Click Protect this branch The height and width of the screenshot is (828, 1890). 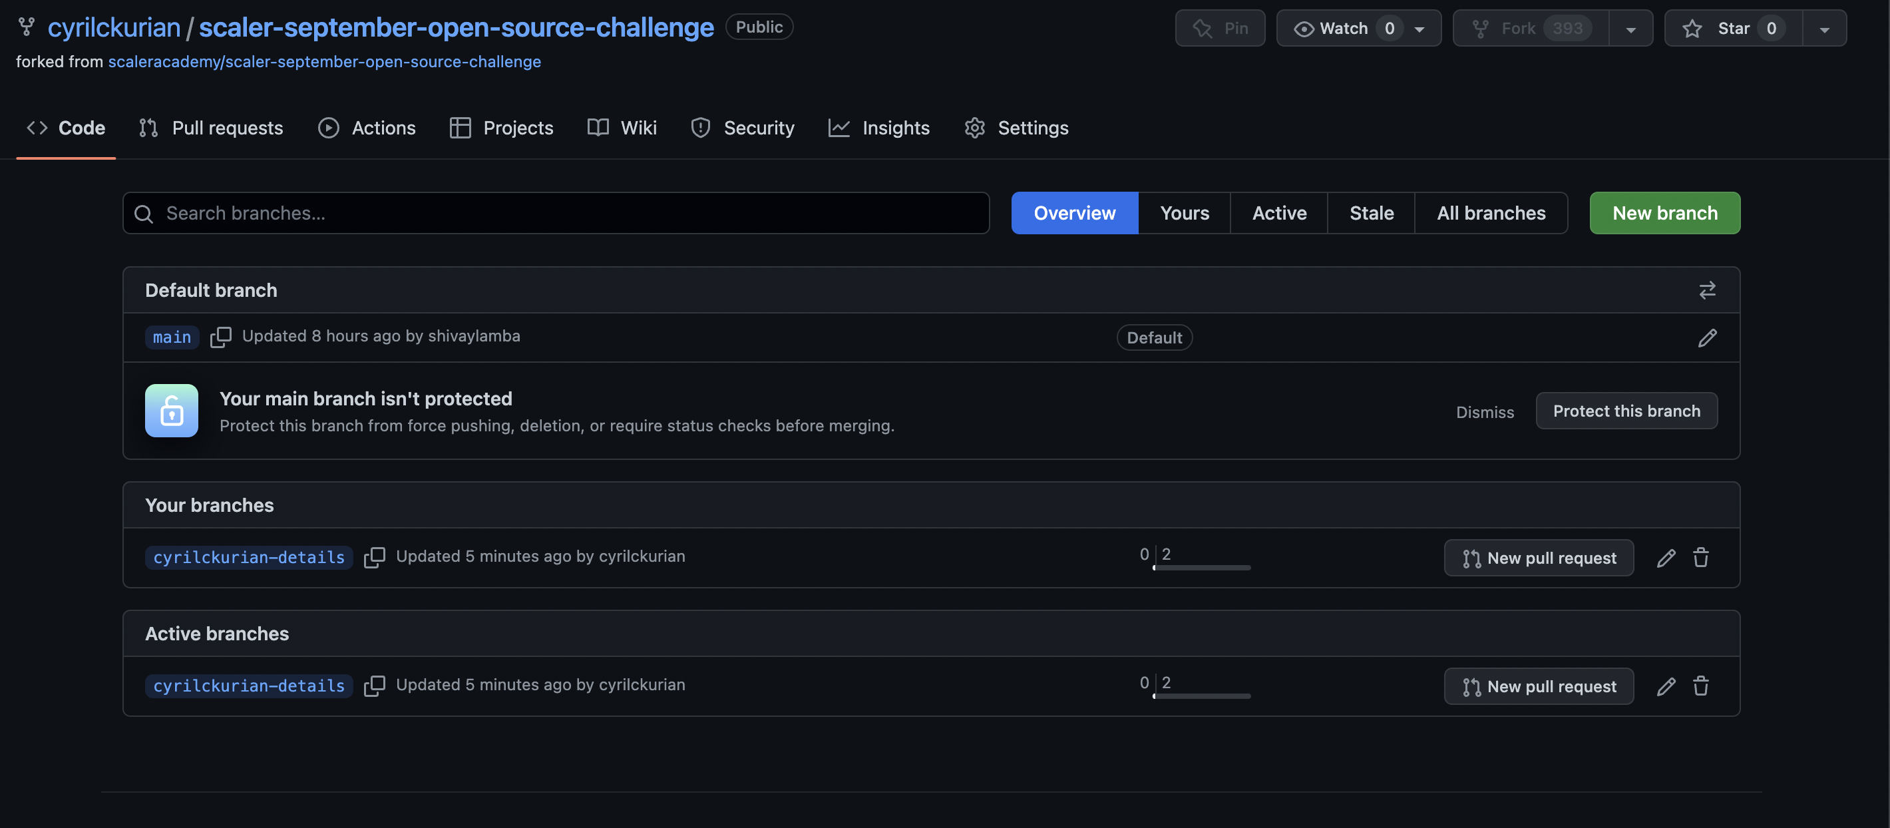[1626, 410]
